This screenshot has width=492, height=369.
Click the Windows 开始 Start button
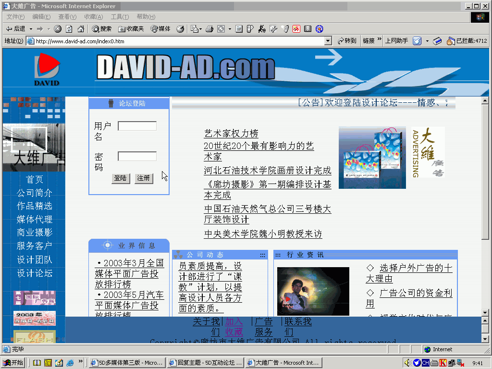tap(13, 363)
